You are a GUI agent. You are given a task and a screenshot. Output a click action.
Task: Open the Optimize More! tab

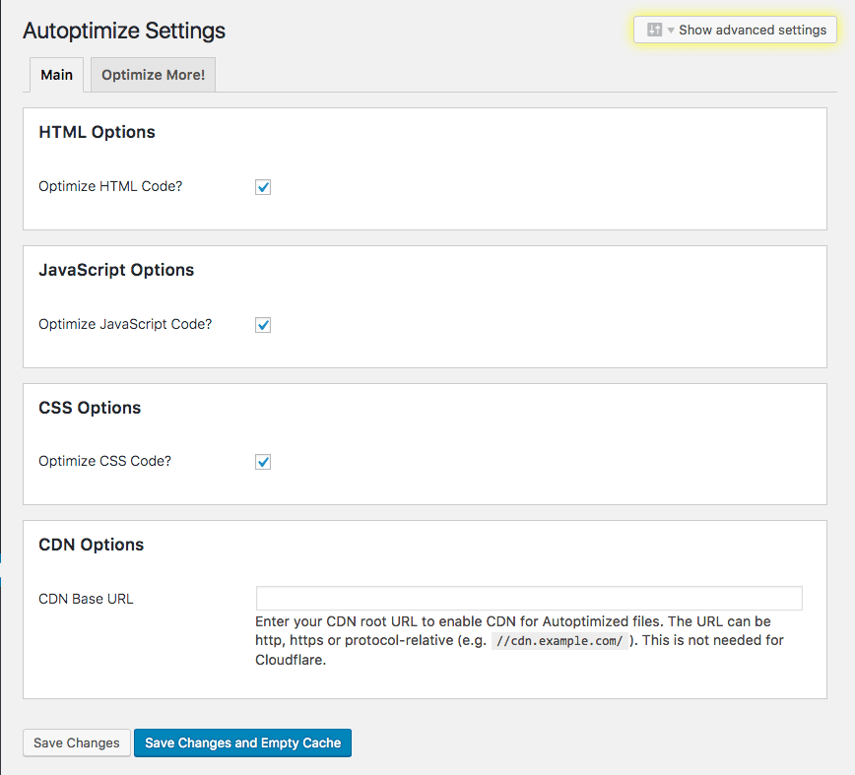click(x=153, y=75)
